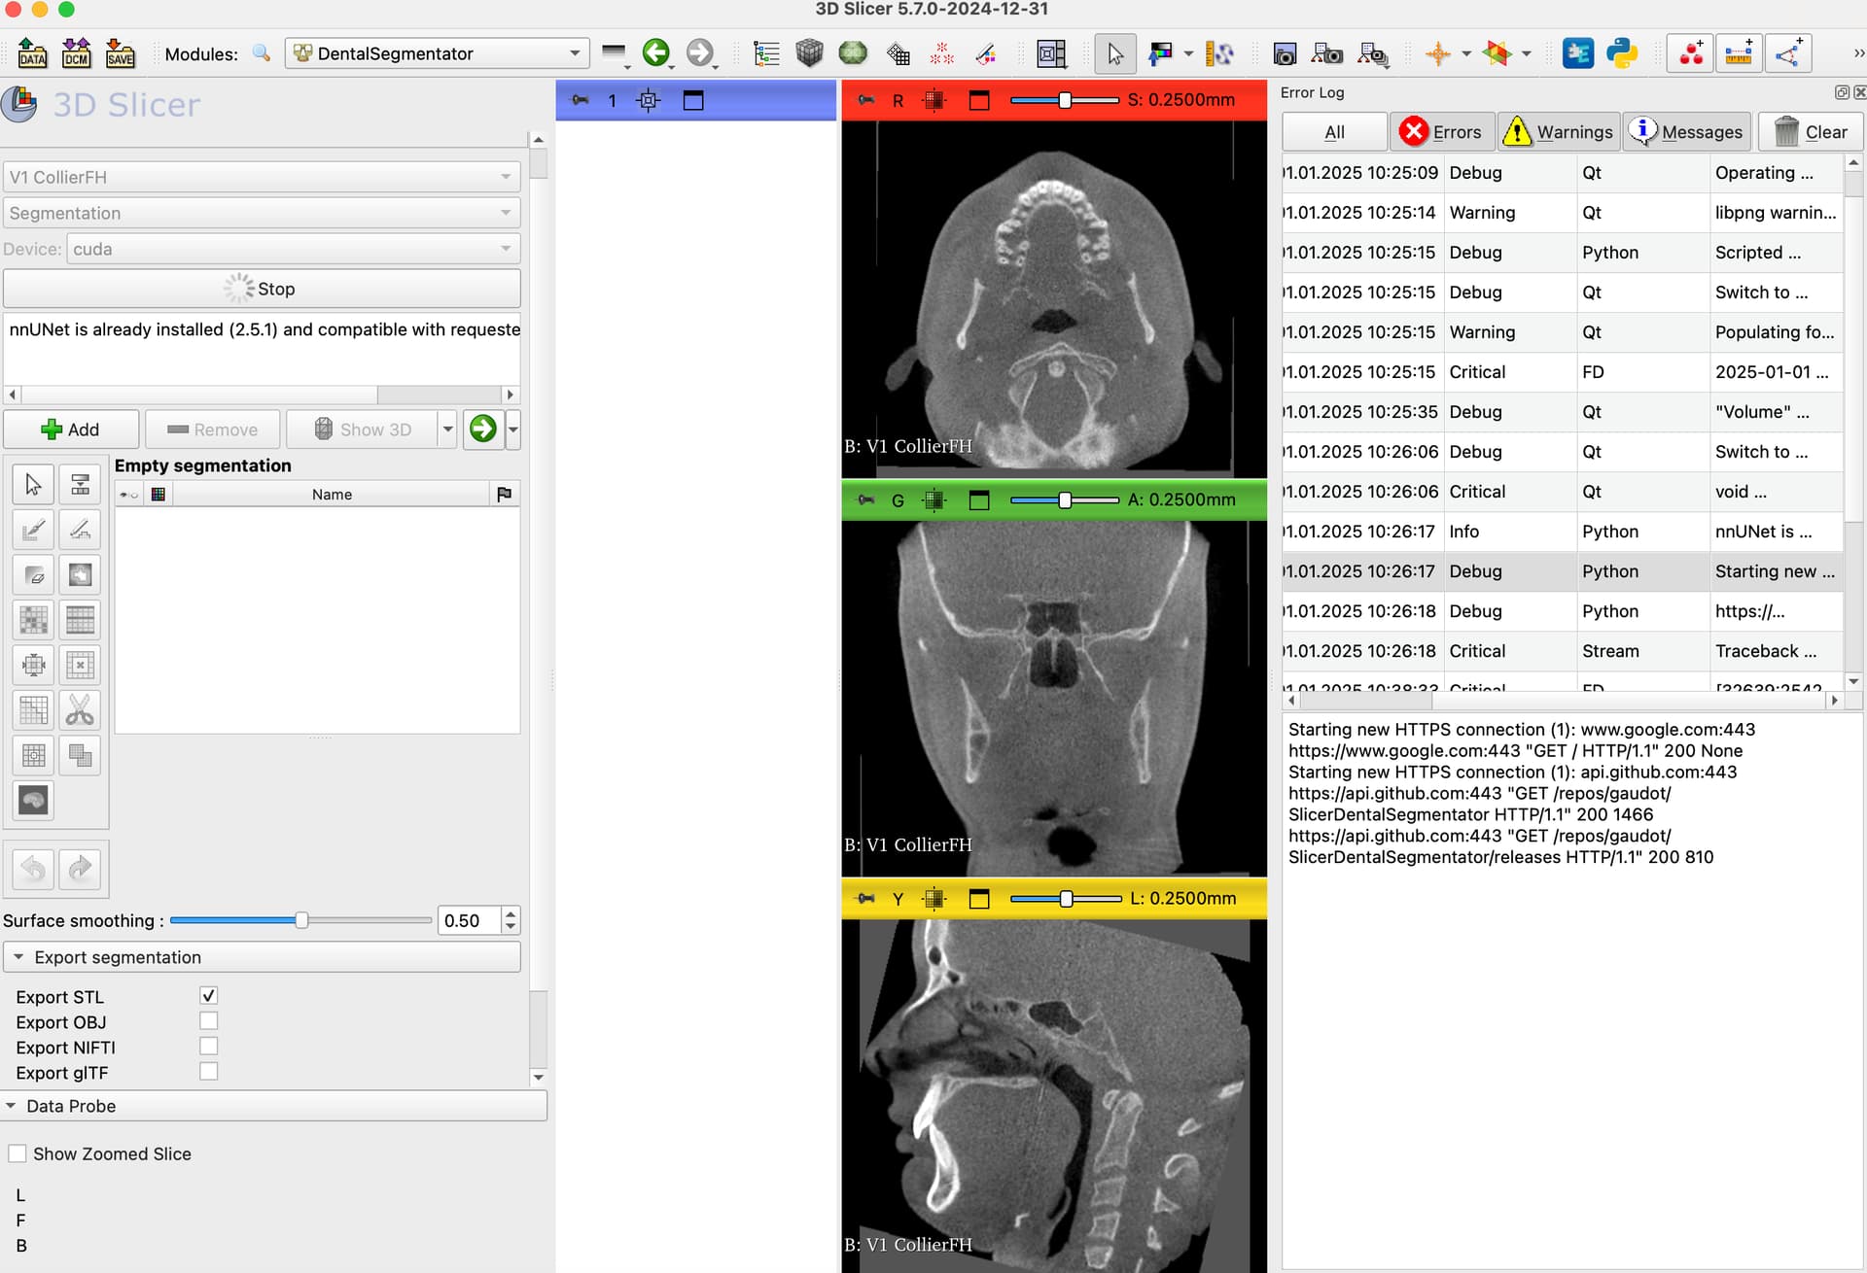1867x1273 pixels.
Task: Create a new ruler measurement markup
Action: [1740, 54]
